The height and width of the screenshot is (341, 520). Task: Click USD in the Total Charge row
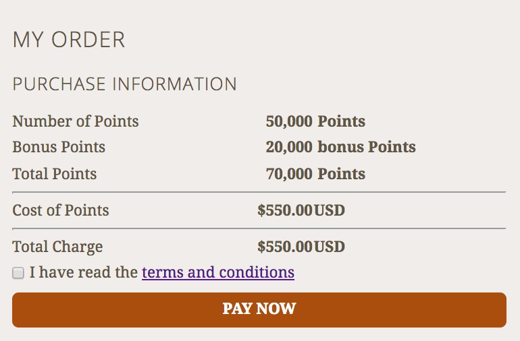pyautogui.click(x=330, y=247)
